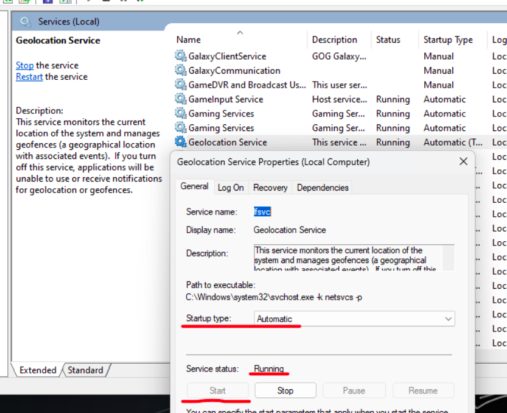Open the Recovery tab

270,188
